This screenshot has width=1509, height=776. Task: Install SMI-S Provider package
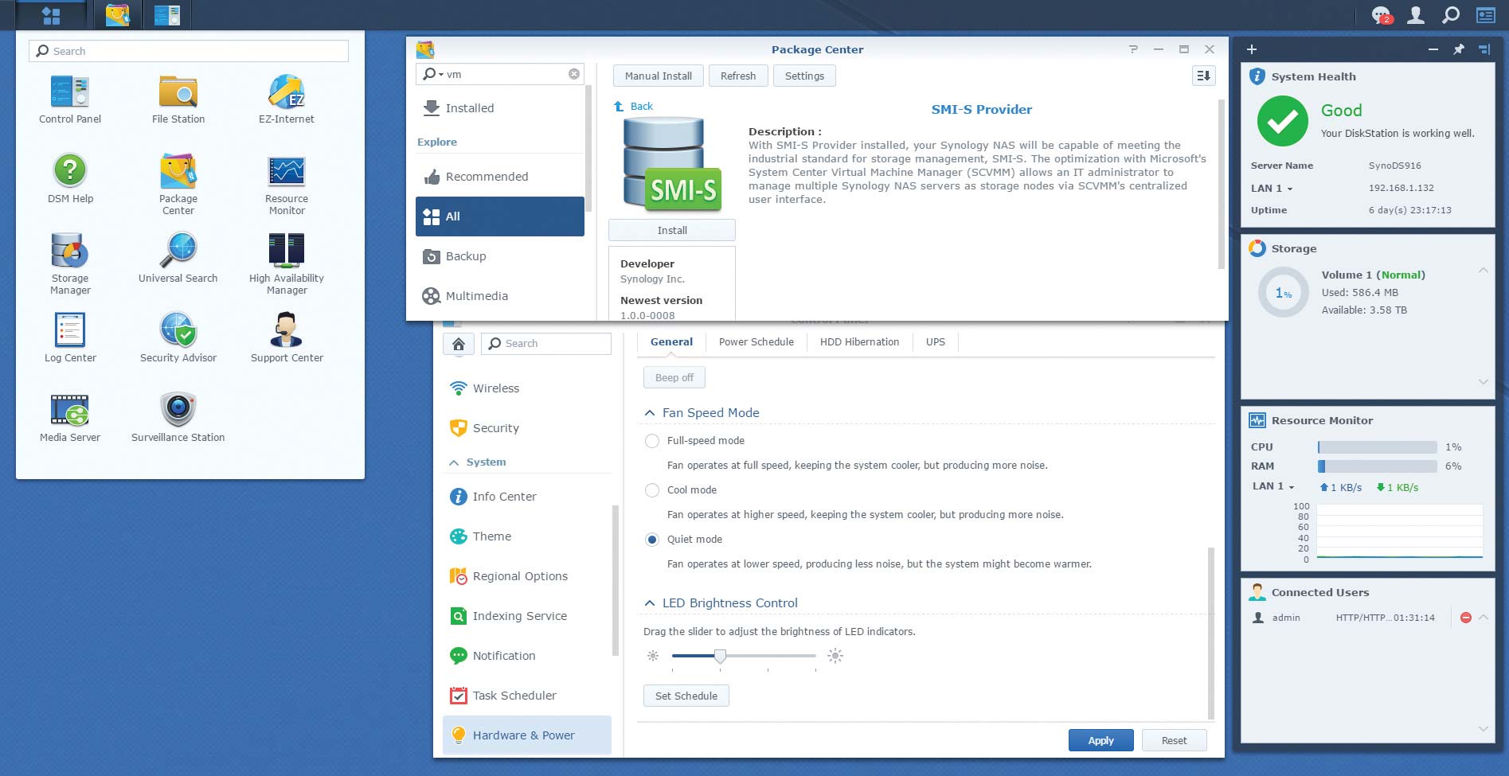[672, 230]
